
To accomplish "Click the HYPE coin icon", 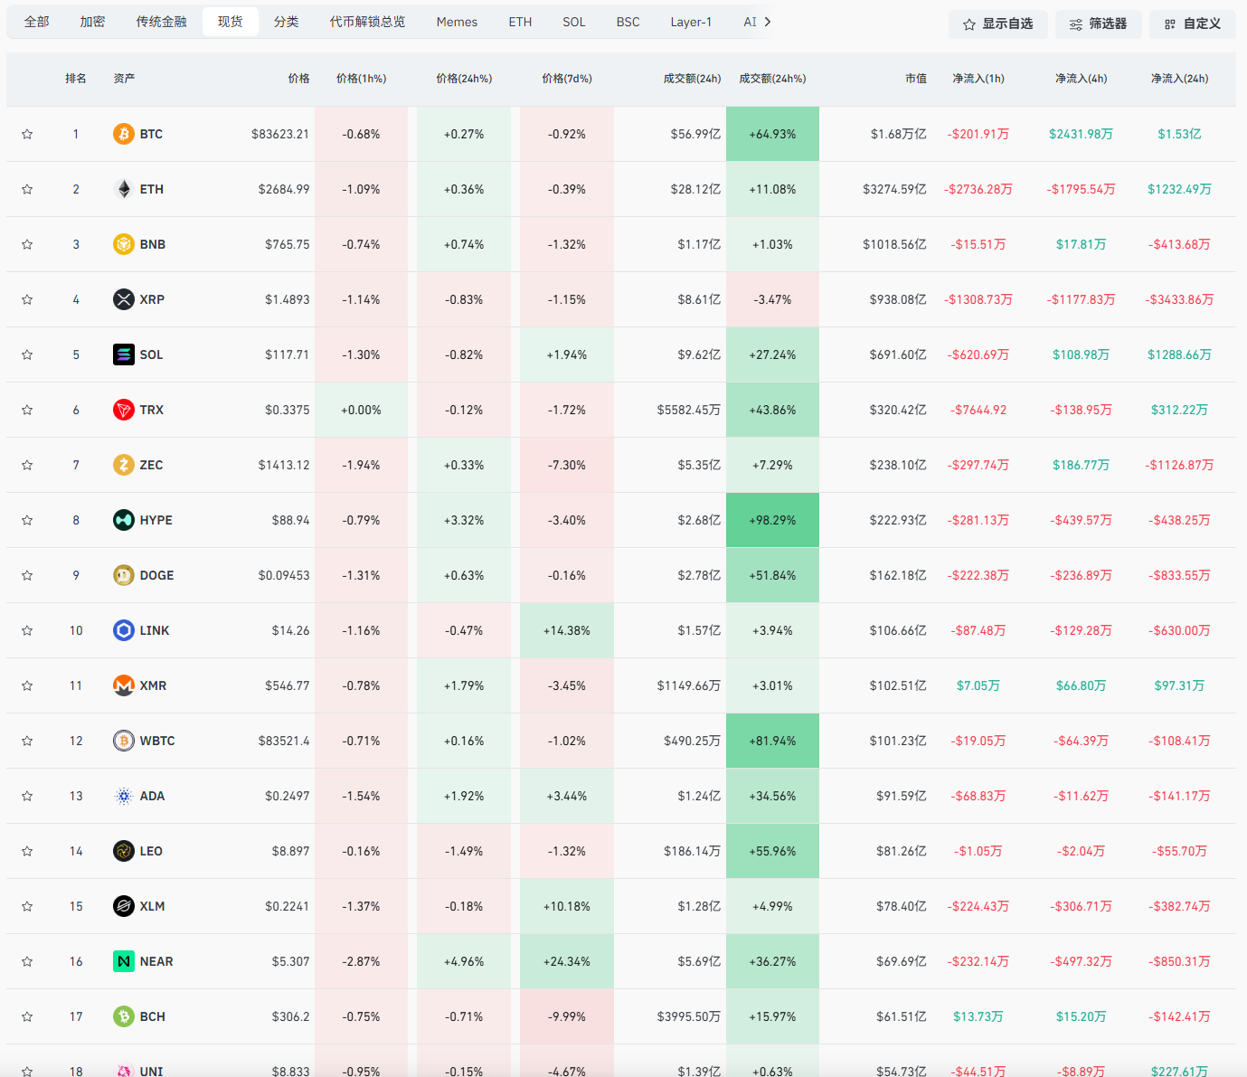I will click(124, 520).
